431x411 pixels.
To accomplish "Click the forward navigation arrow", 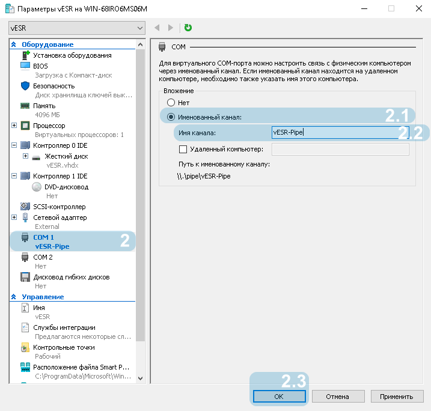I will pos(171,28).
